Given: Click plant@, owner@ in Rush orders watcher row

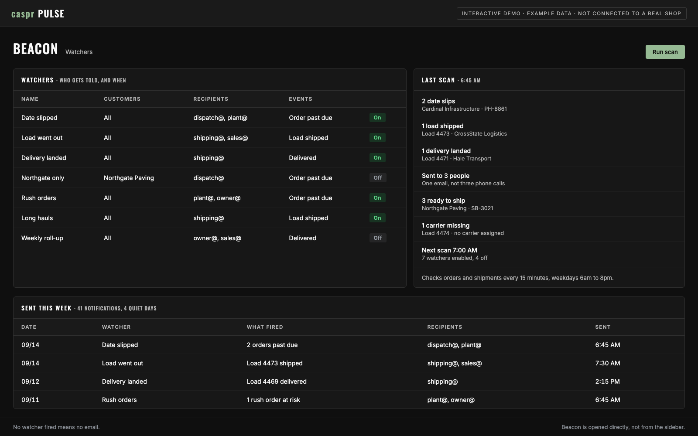Looking at the screenshot, I should [217, 198].
